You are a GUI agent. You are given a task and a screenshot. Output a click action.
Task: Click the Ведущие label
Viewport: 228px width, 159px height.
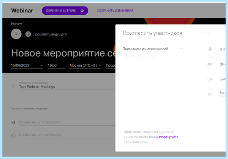[16, 23]
